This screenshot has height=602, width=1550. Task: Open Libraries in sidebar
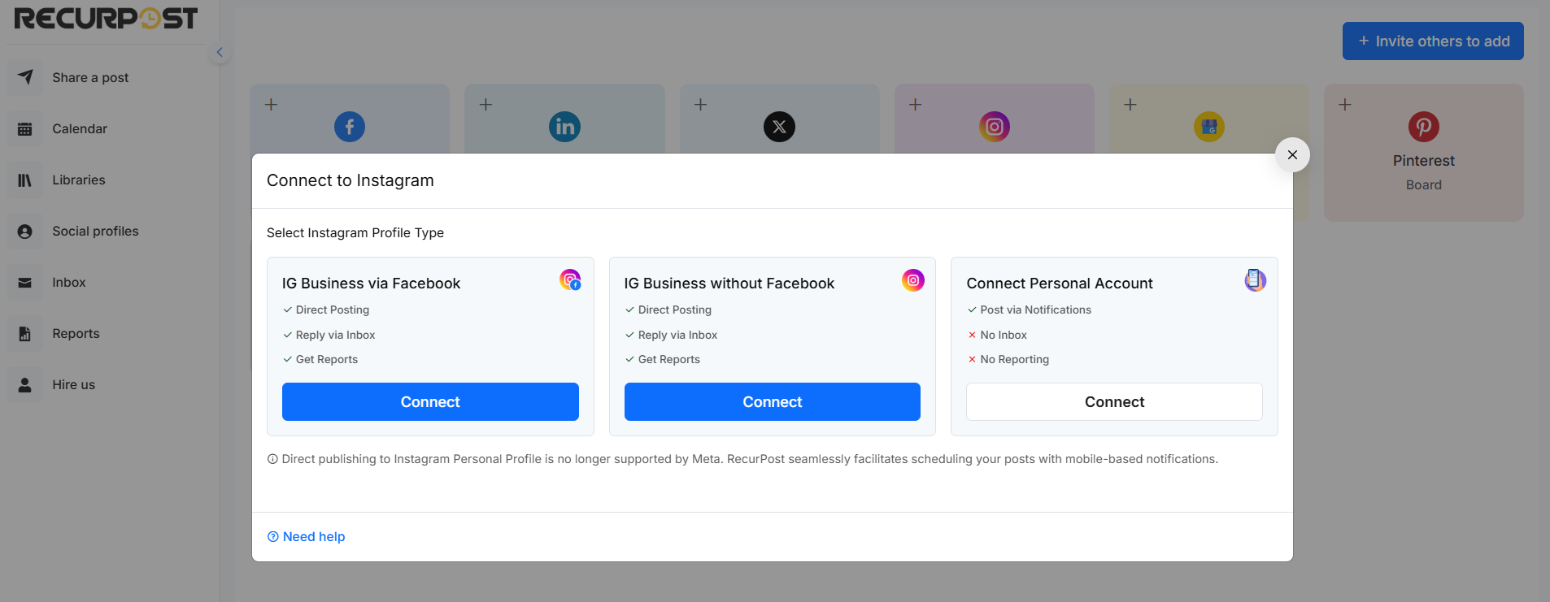[x=79, y=180]
